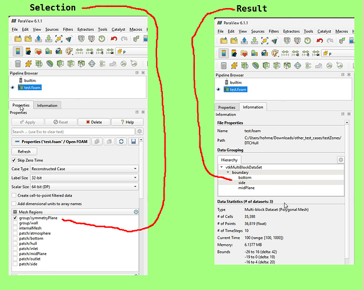
Task: Check patch/outlet mesh region
Action: 15,259
